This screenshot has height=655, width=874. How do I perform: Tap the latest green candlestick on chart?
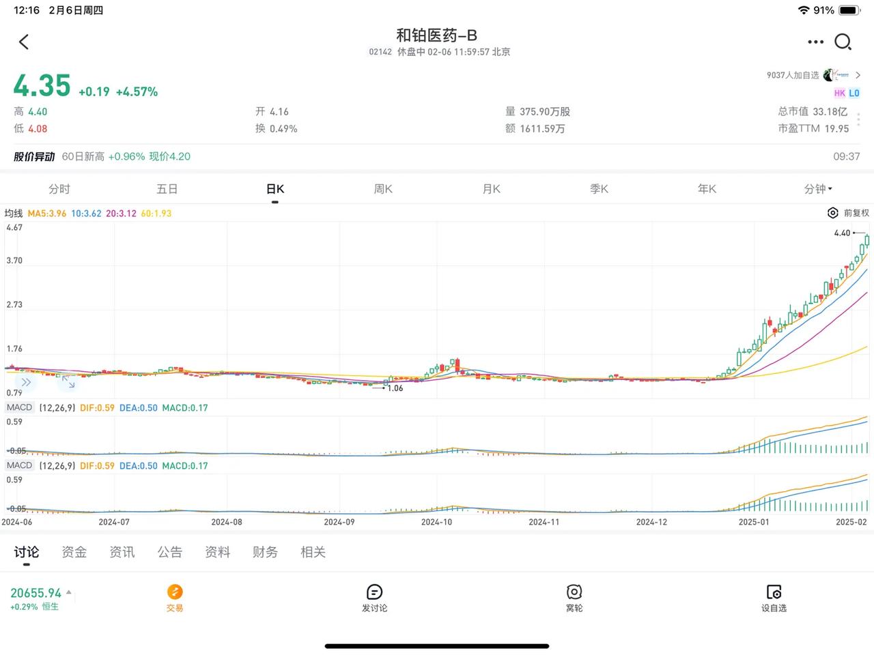(x=867, y=240)
